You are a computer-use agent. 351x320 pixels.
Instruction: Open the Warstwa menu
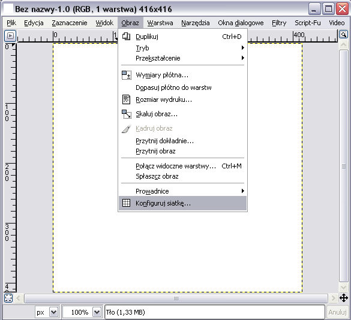(160, 23)
